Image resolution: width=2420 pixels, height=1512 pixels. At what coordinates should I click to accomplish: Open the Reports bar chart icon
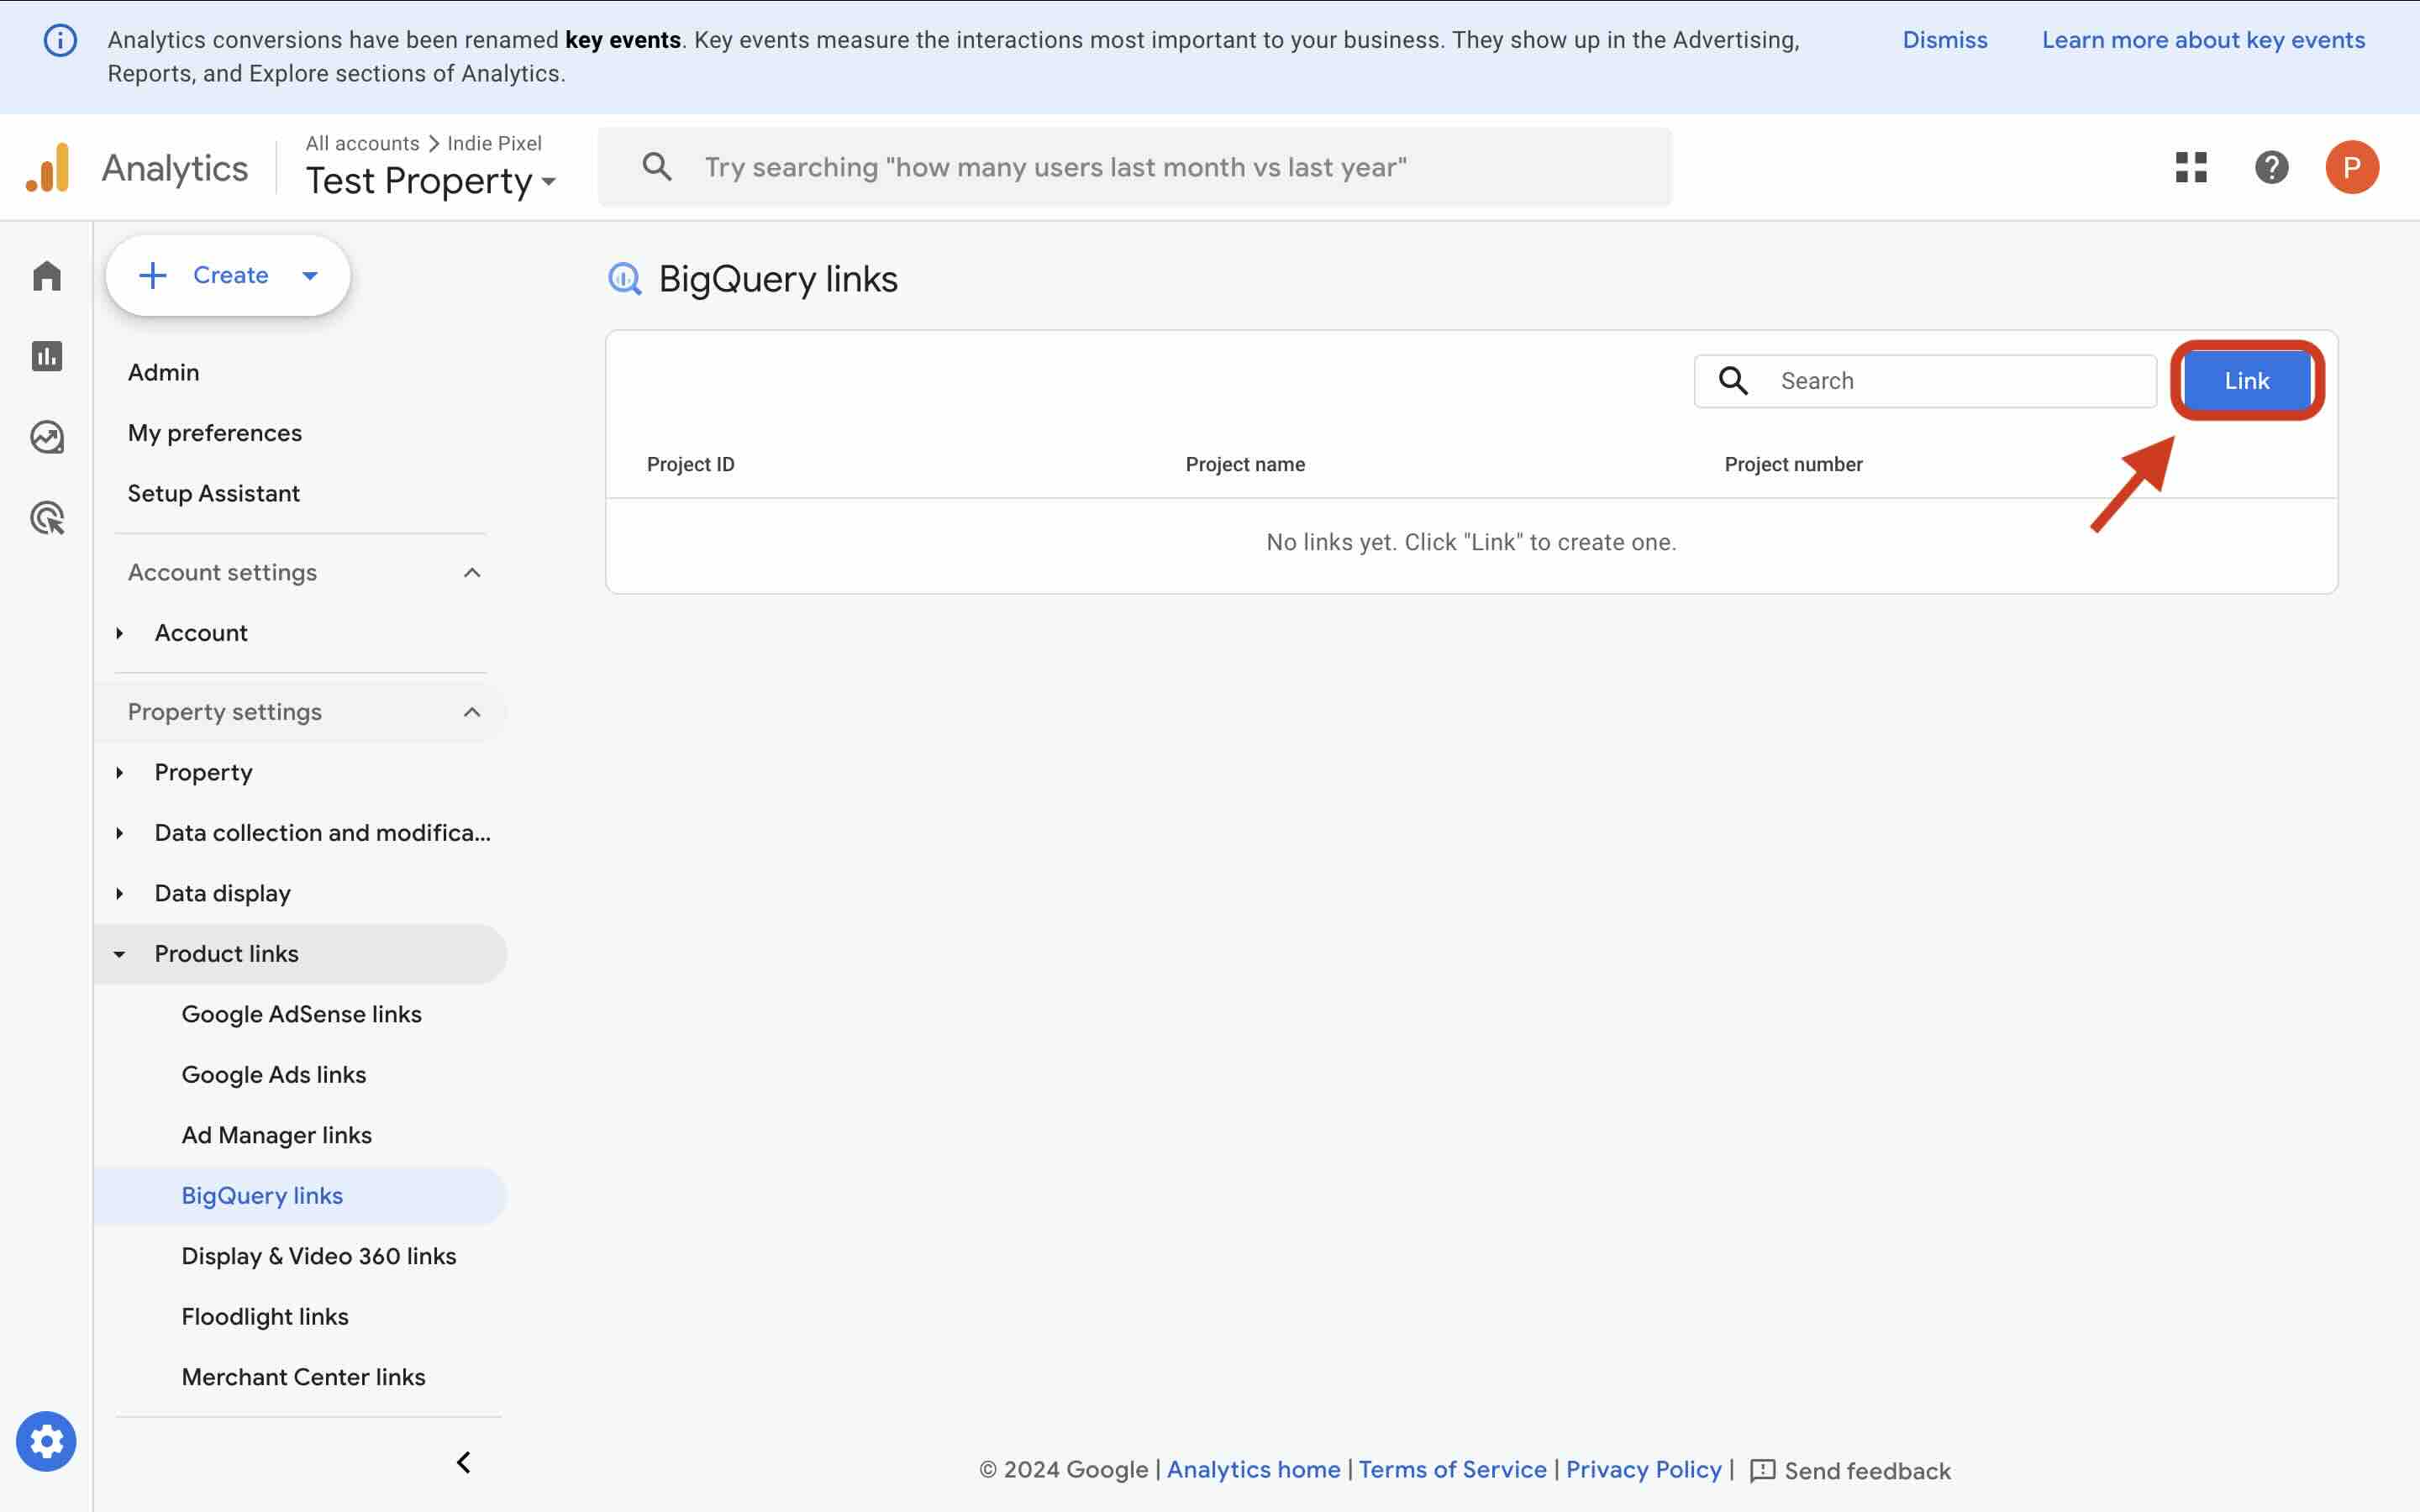(x=47, y=356)
